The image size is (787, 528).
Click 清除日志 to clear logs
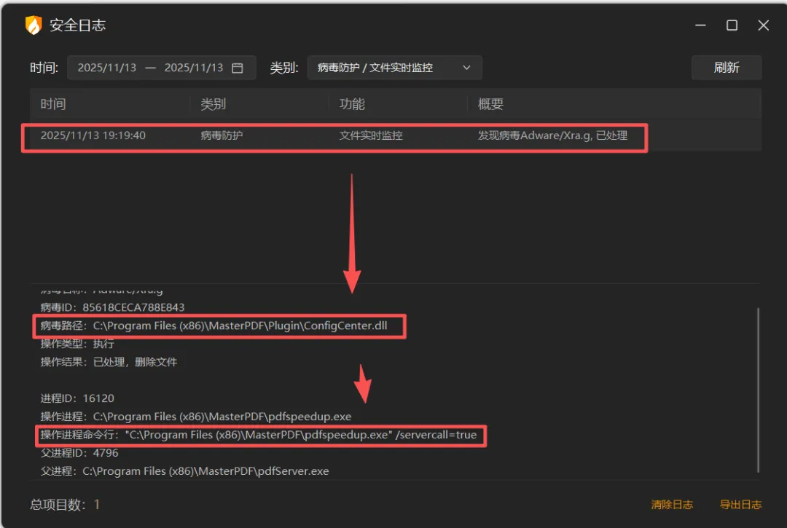671,504
